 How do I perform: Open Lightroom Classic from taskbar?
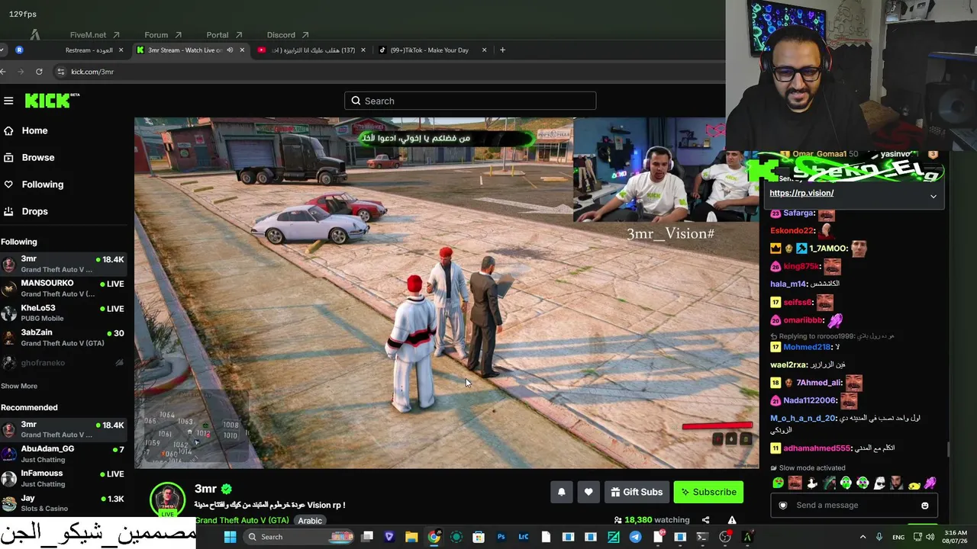tap(524, 537)
